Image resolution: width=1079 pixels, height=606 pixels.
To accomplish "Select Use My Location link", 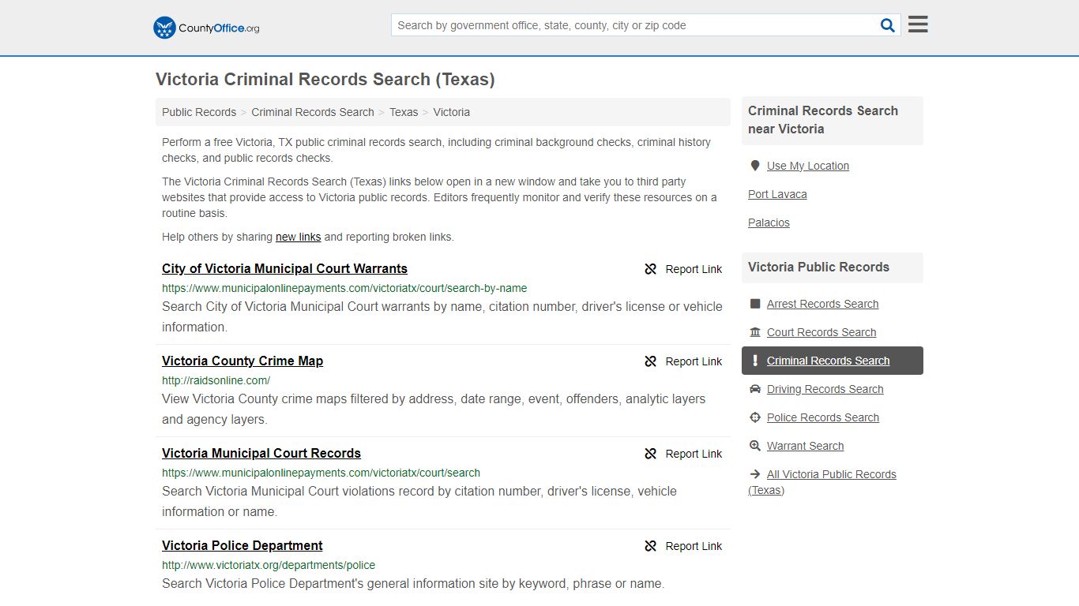I will pos(808,166).
